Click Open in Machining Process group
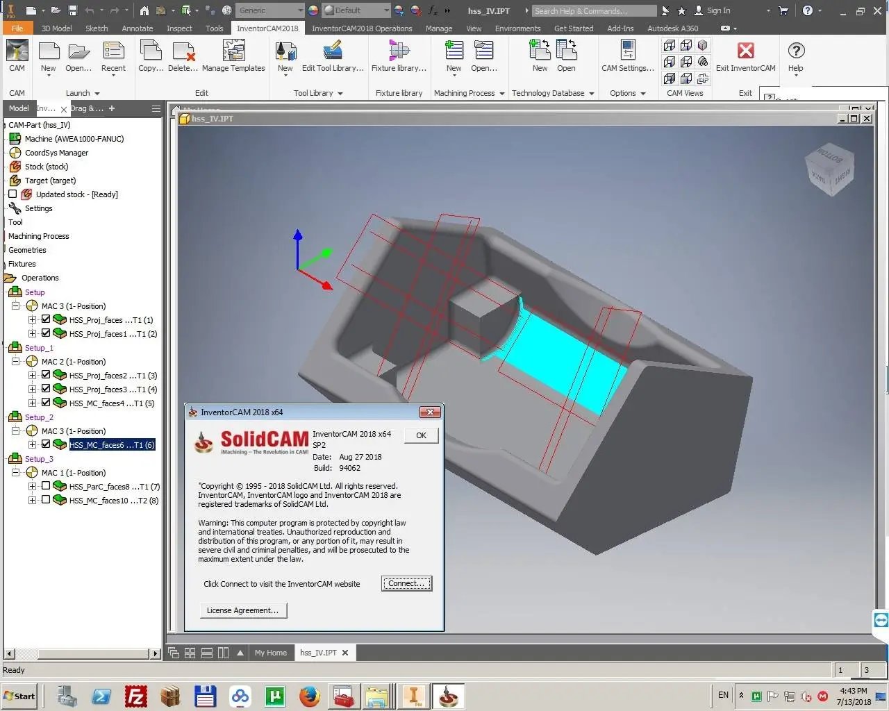The image size is (889, 711). click(483, 56)
